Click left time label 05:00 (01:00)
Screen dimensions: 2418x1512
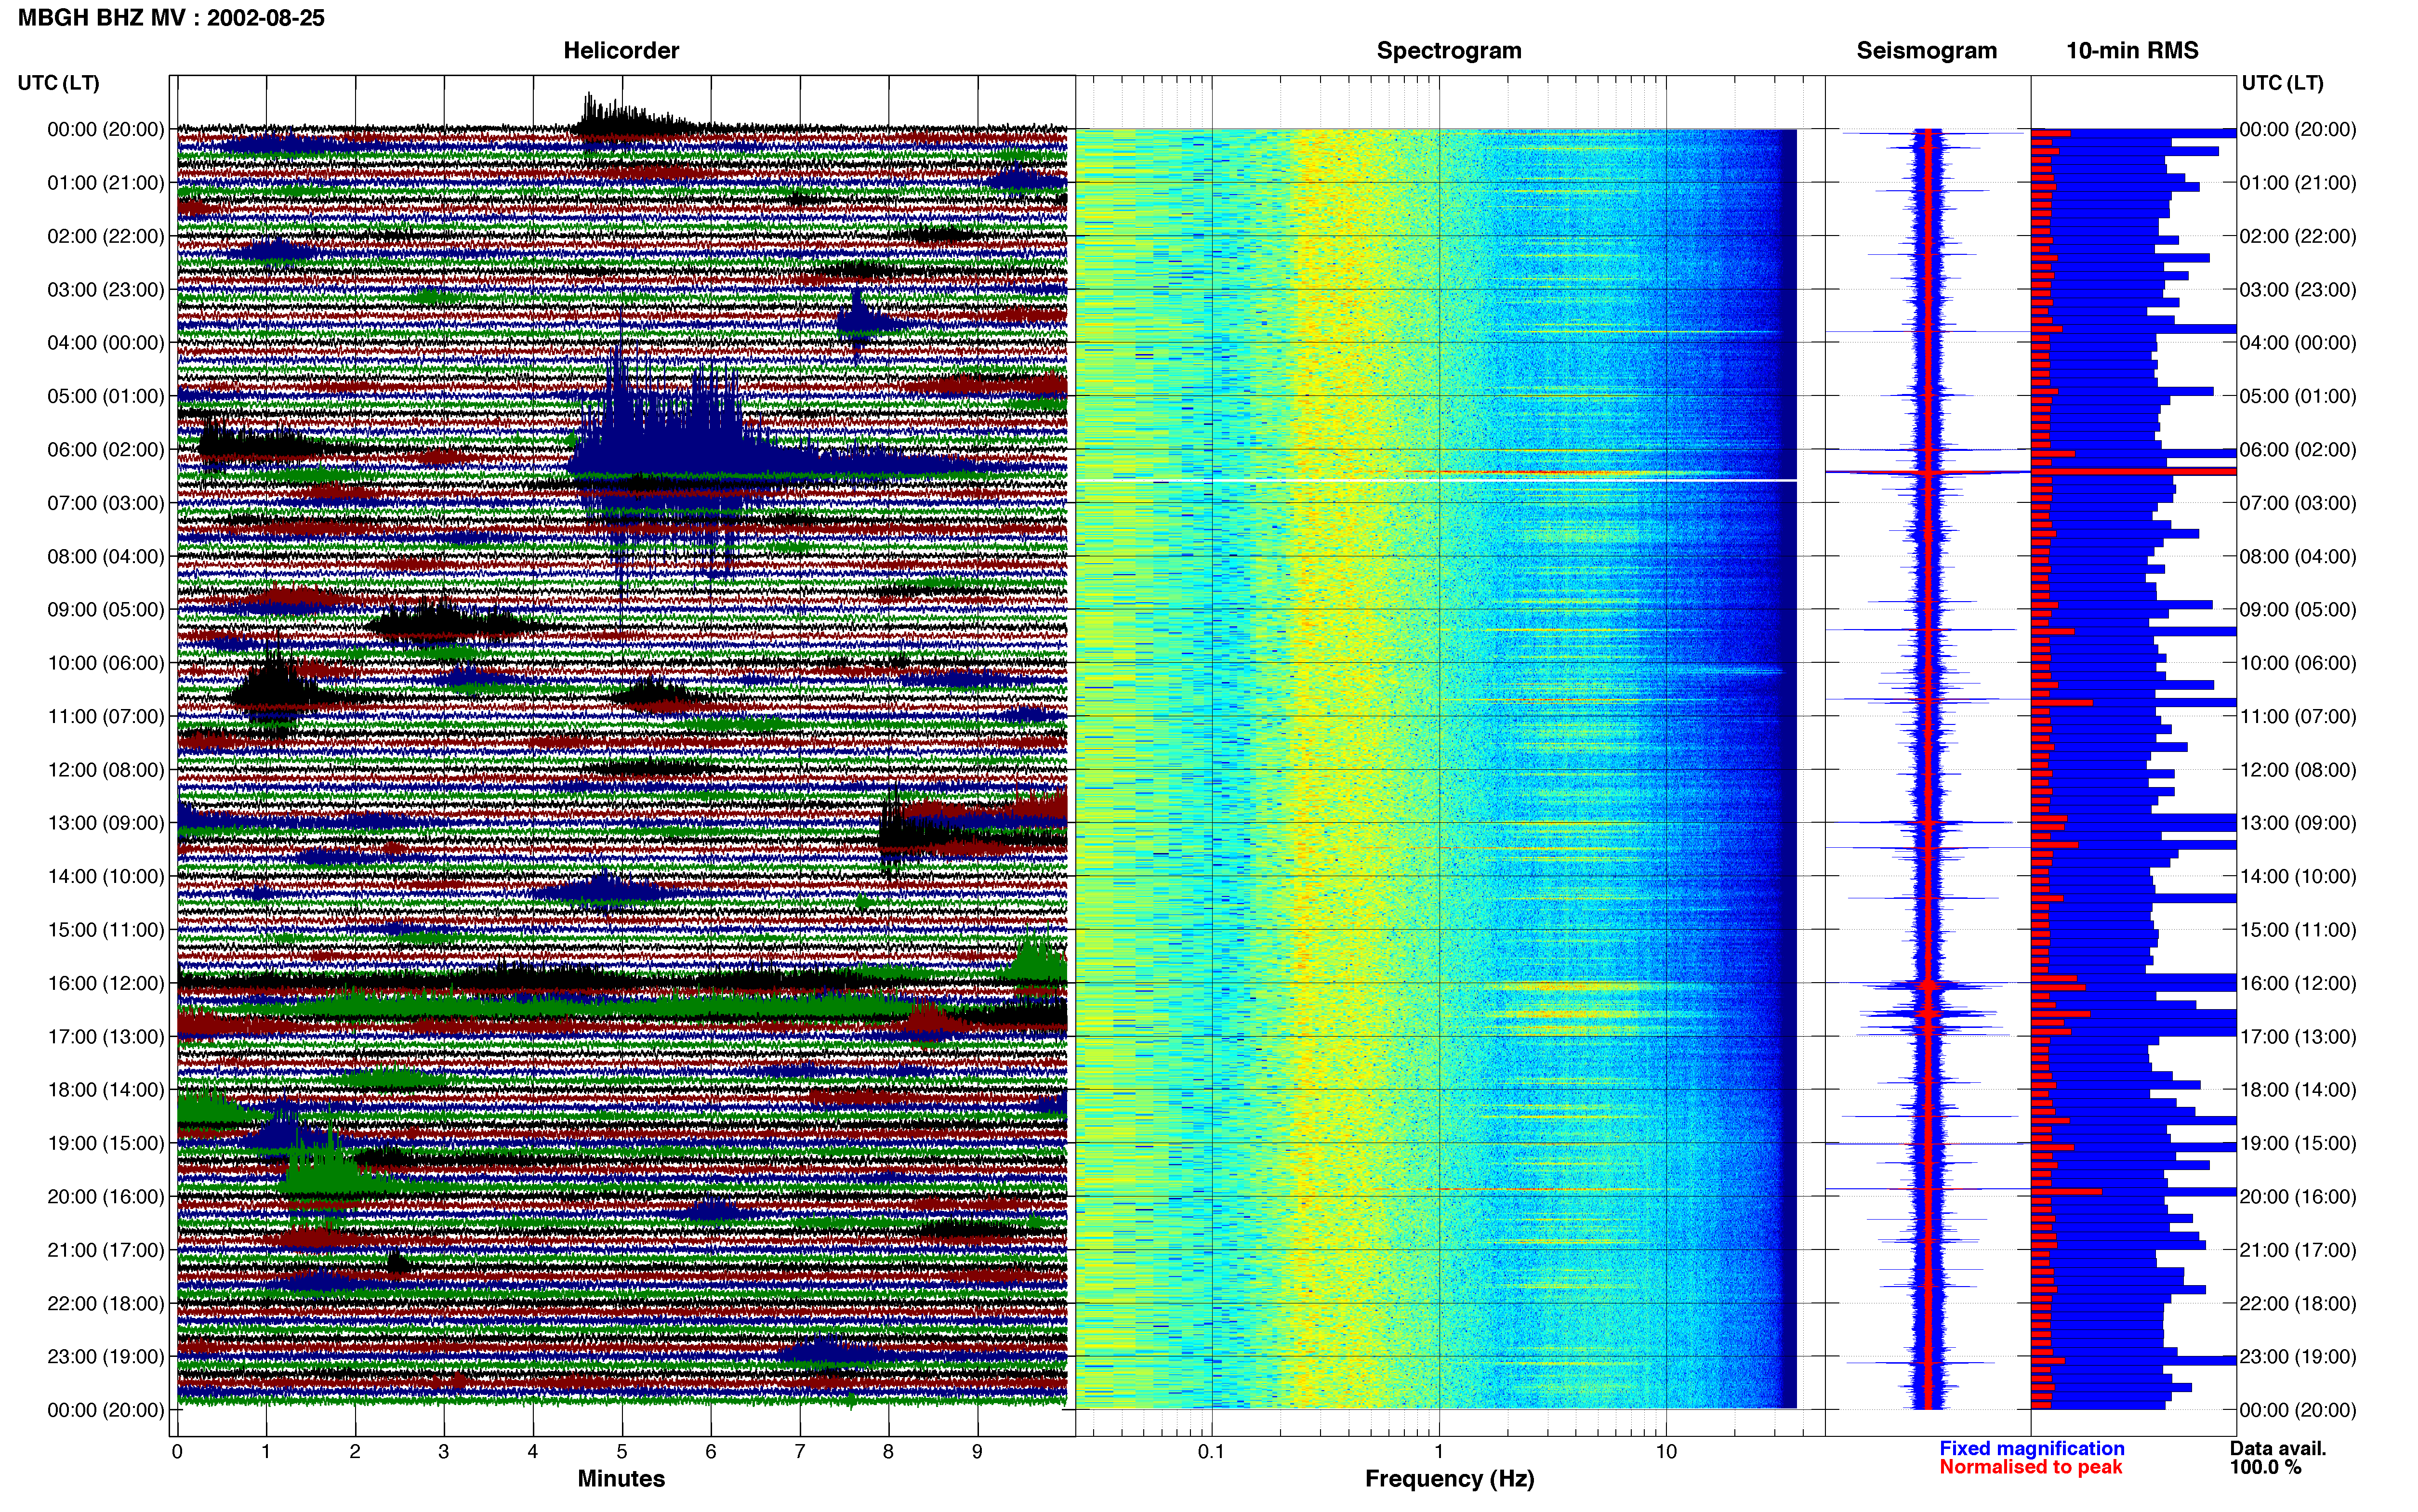pyautogui.click(x=106, y=396)
